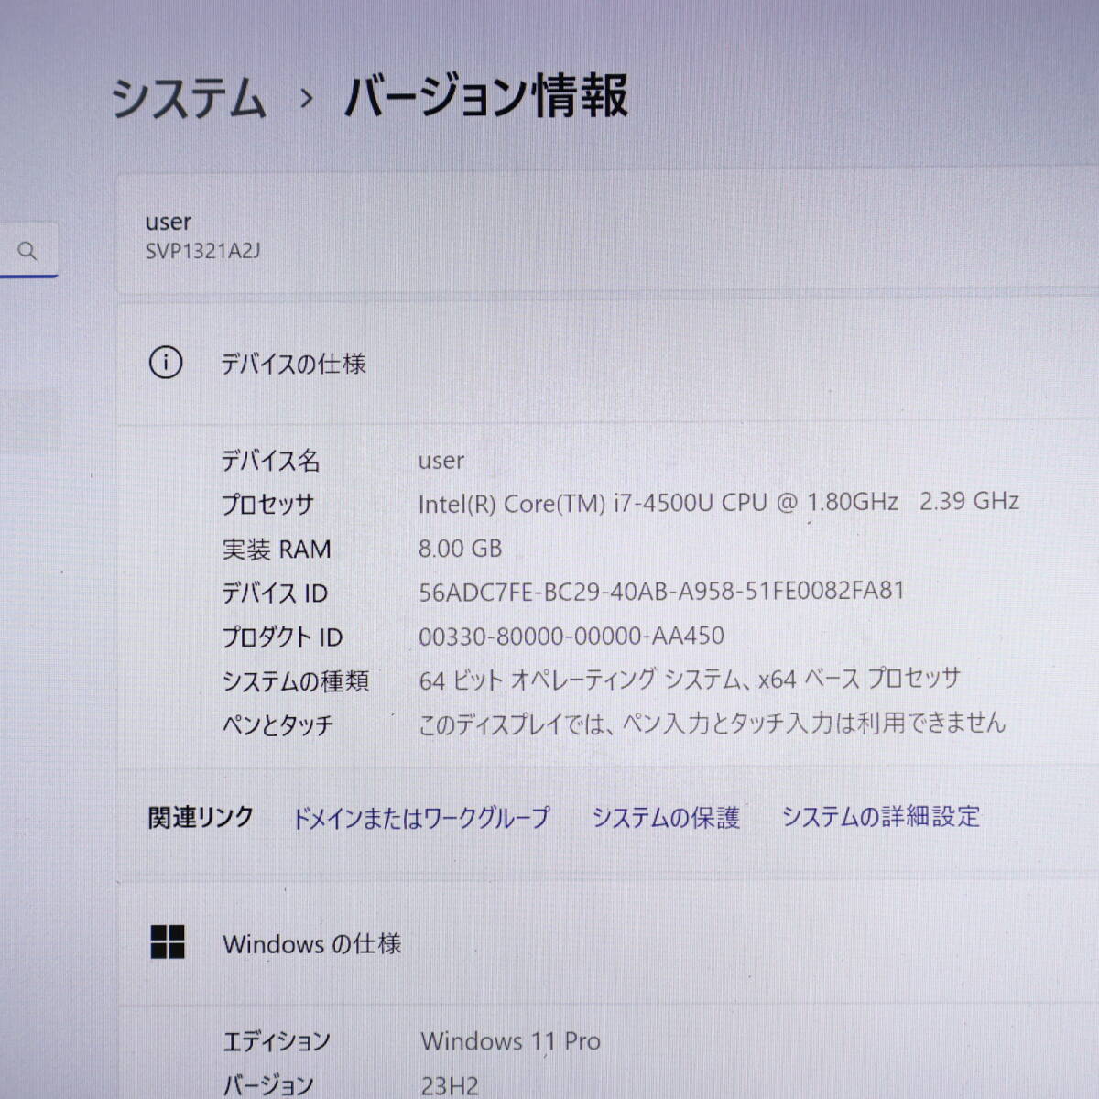
Task: Select the 8.00 GB RAM value
Action: click(x=461, y=548)
